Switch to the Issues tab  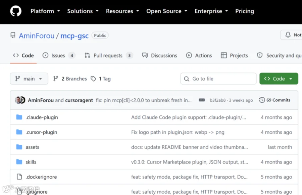(59, 56)
